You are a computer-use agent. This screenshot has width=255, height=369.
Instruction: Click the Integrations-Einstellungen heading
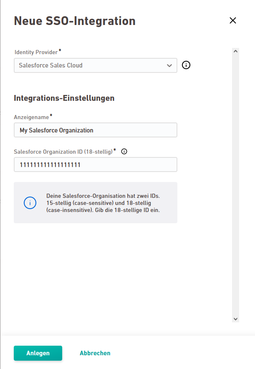coord(64,98)
